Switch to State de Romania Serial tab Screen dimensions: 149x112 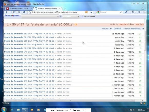point(19,9)
